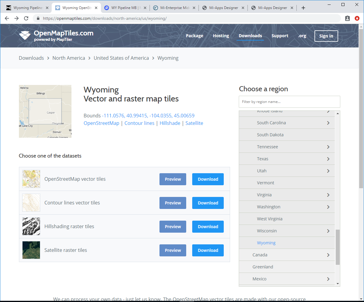Expand the Wisconsin region chevron
The height and width of the screenshot is (302, 364).
point(328,231)
